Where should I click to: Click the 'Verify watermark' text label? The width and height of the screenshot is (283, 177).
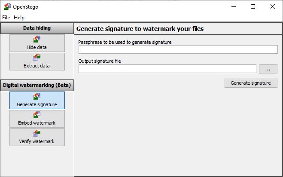point(37,141)
